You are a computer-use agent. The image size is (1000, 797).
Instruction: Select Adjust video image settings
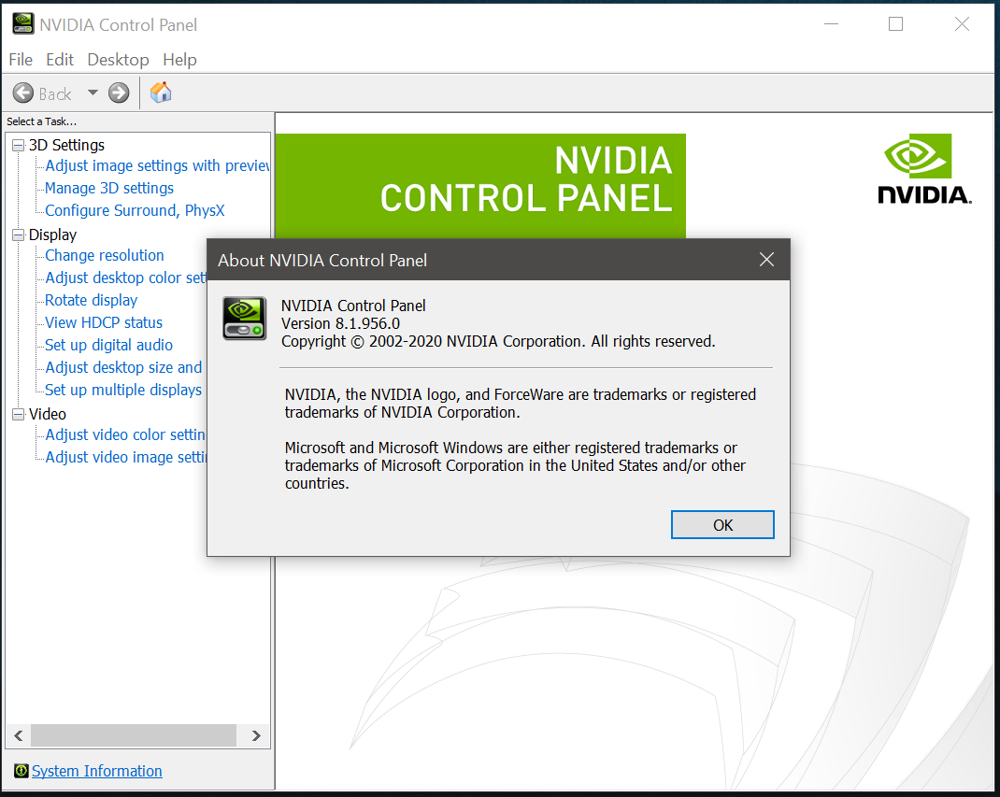pos(125,457)
